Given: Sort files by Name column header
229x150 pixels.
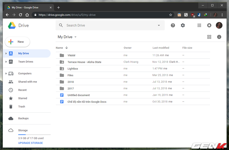Looking at the screenshot, I should [x=59, y=48].
